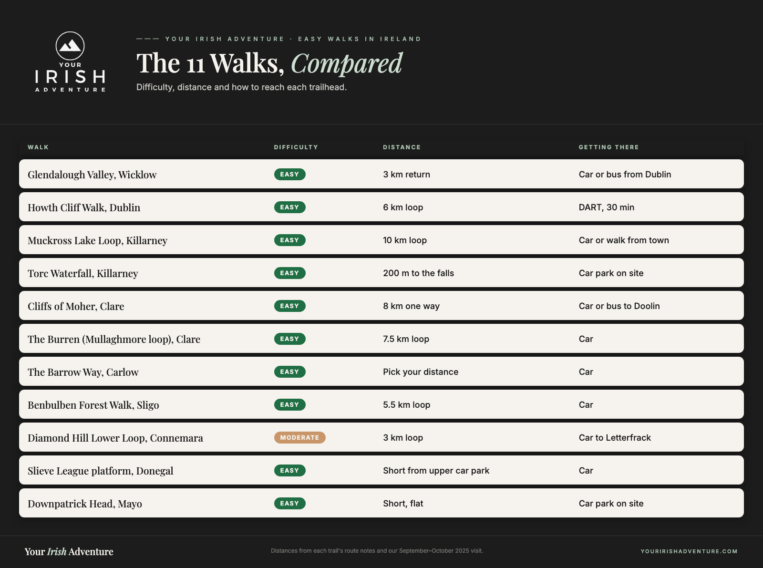
Task: Click the EASY badge for Cliffs of Moher
Action: pos(289,306)
